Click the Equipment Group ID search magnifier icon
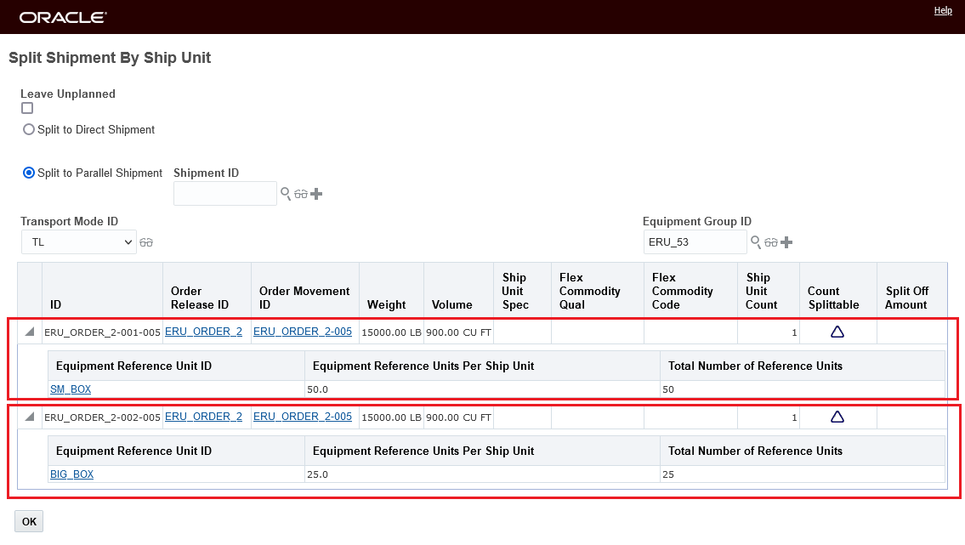 [x=756, y=242]
